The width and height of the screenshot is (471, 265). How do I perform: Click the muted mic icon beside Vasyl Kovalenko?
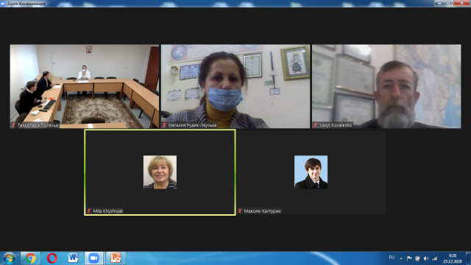316,125
